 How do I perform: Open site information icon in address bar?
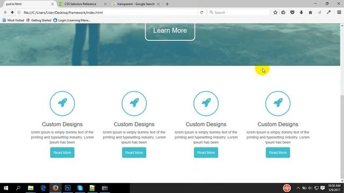tap(19, 12)
